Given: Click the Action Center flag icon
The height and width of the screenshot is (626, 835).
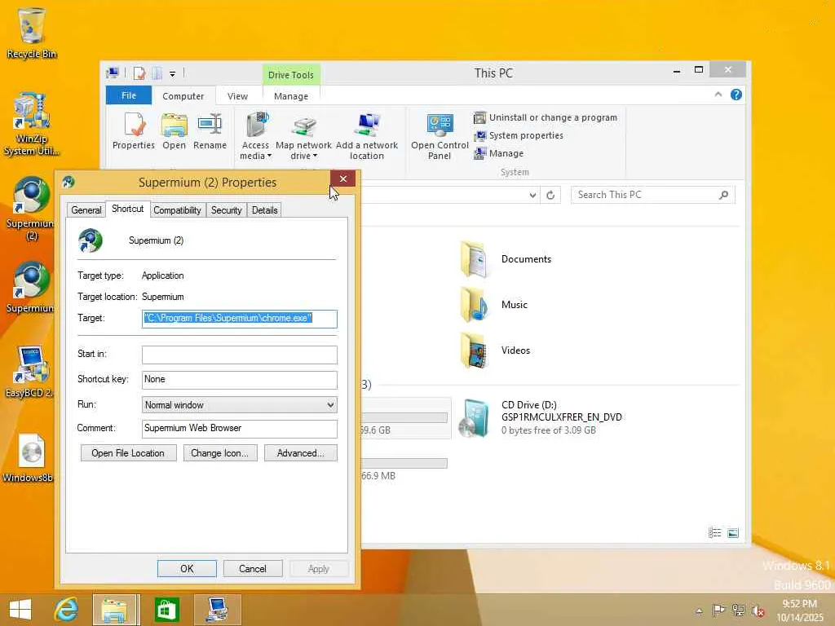Looking at the screenshot, I should [x=718, y=610].
